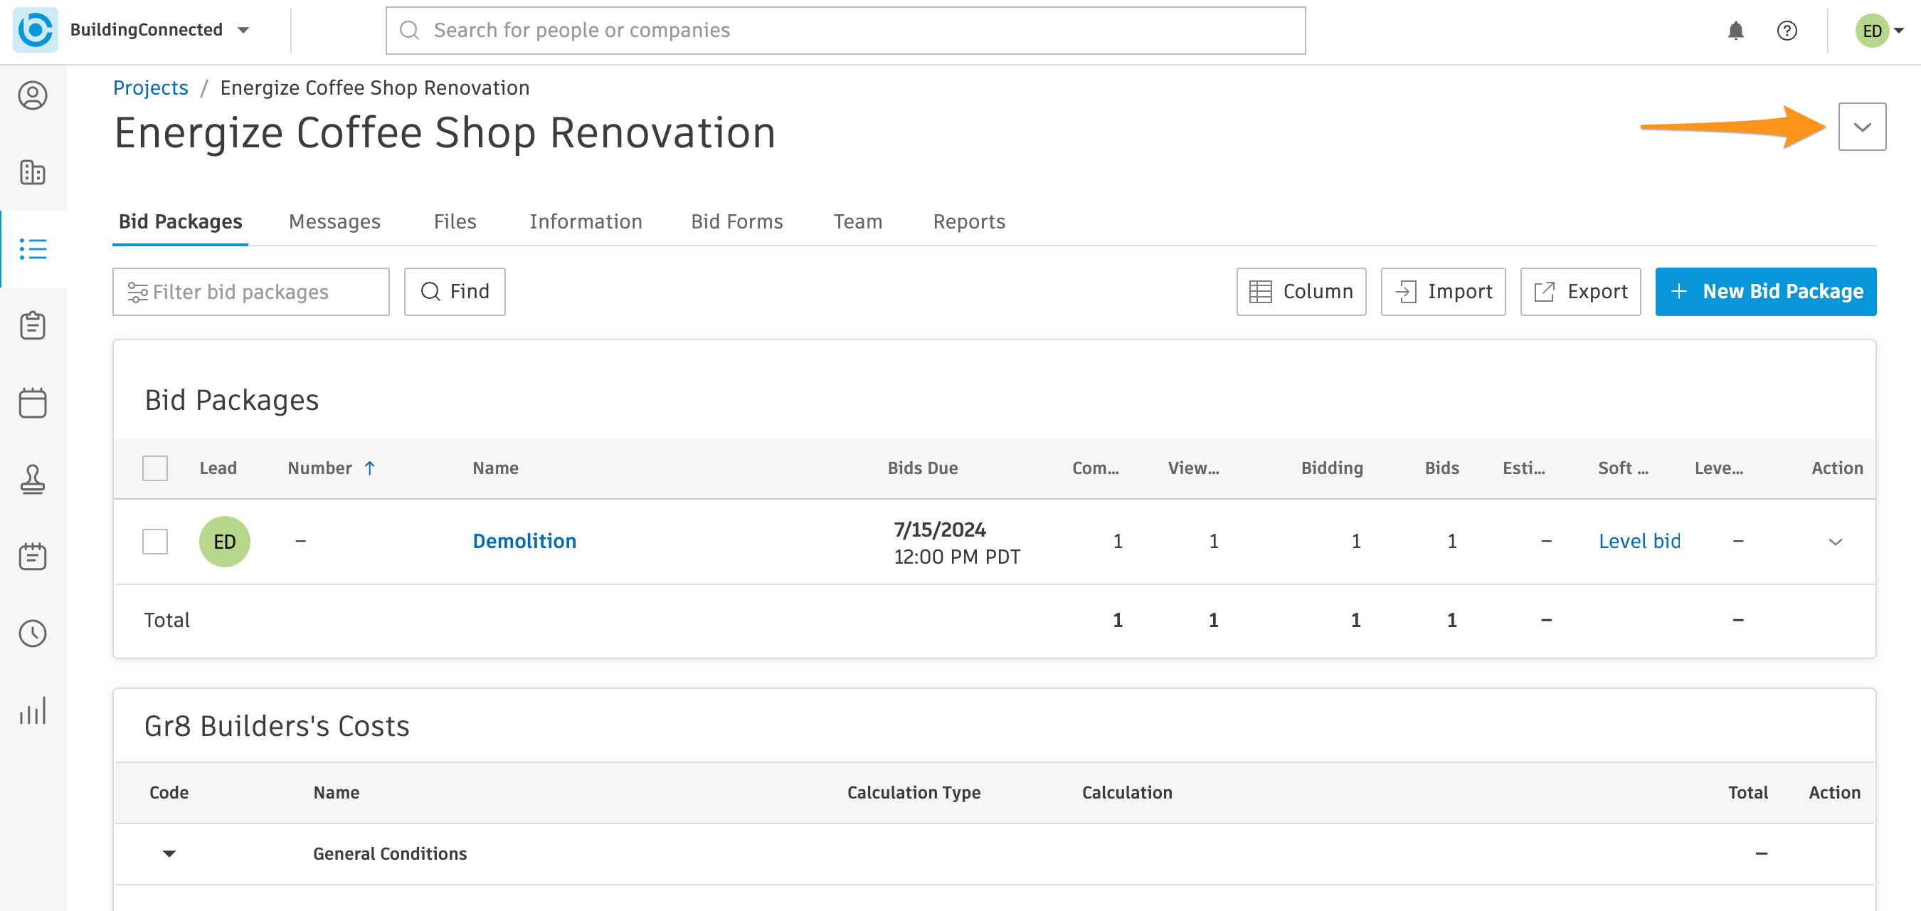Switch to the Messages tab
This screenshot has height=911, width=1921.
tap(335, 221)
